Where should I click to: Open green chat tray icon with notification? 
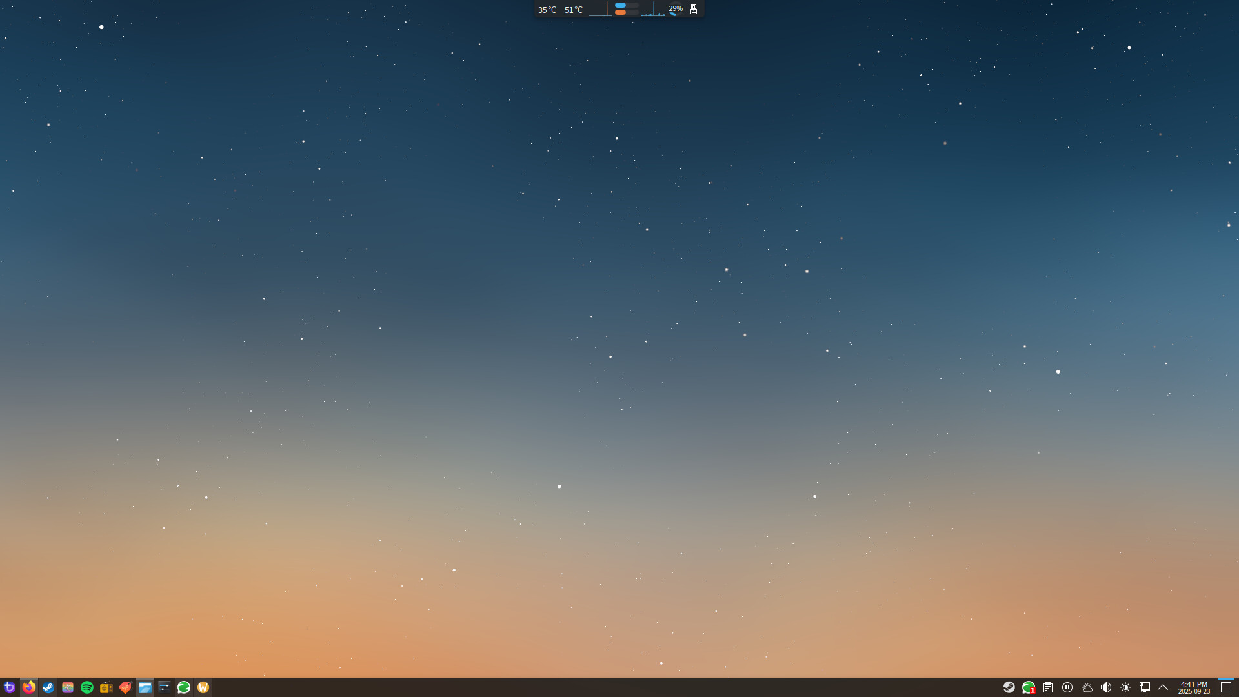(x=1028, y=687)
